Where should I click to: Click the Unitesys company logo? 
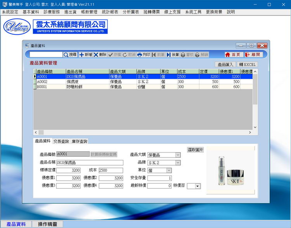click(x=16, y=26)
